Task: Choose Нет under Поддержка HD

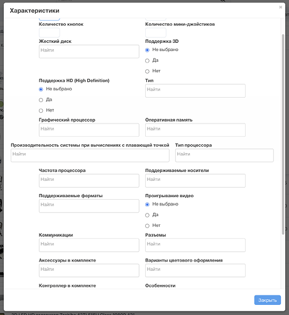Action: (x=41, y=111)
